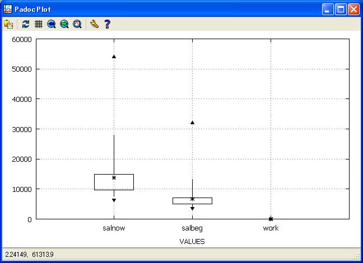Click the autoscale zoom icon
The width and height of the screenshot is (363, 263).
tap(77, 24)
